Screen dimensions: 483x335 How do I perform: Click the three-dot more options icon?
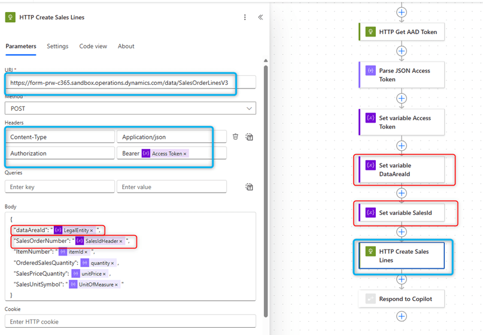[245, 17]
